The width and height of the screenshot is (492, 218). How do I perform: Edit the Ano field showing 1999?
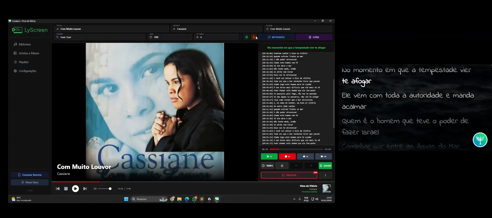tap(170, 37)
